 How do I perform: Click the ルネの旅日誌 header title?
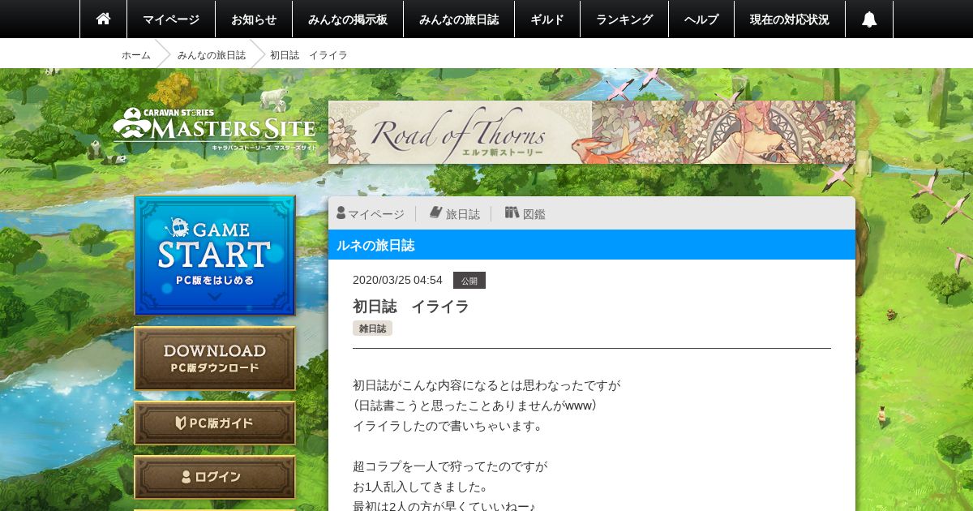tap(375, 245)
